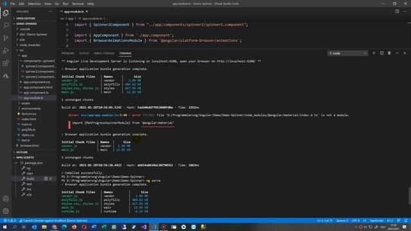Open Windows Task View
Image resolution: width=411 pixels, height=231 pixels.
(x=24, y=227)
